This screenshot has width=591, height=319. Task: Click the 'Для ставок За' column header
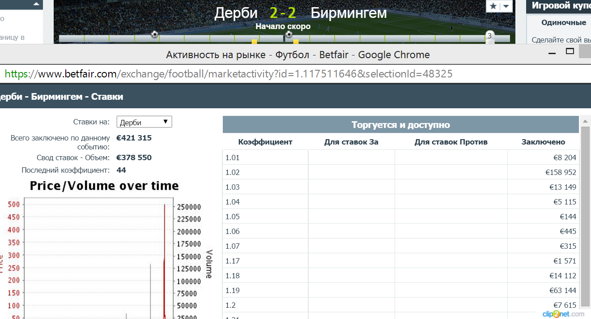[351, 142]
